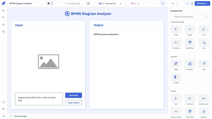This screenshot has width=212, height=119.
Task: Click the Input panel heading
Action: click(x=19, y=25)
